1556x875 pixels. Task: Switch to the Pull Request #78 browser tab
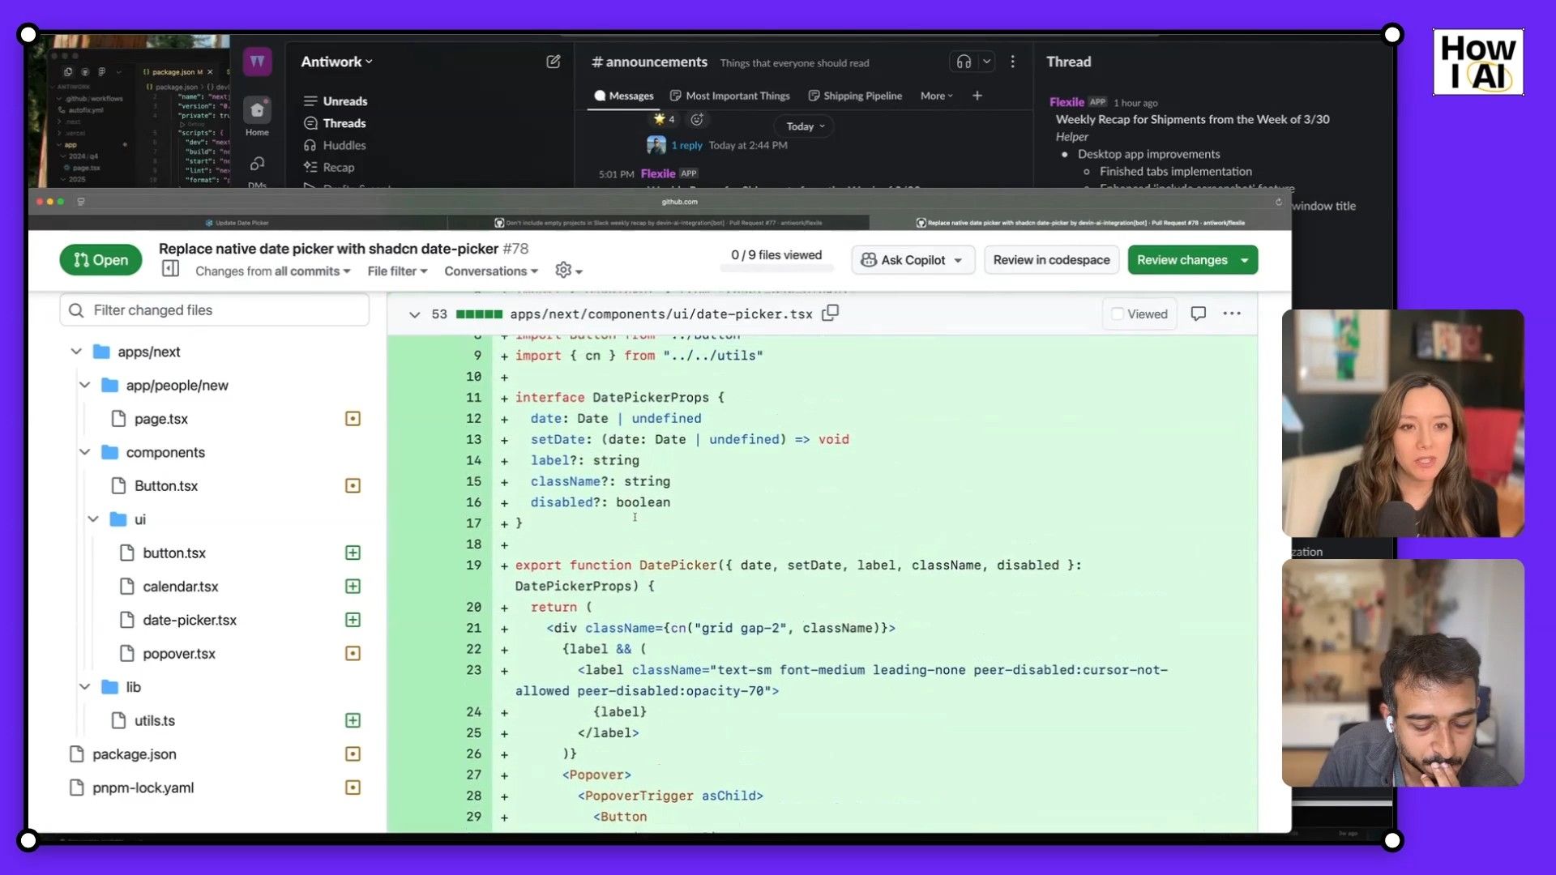click(x=1080, y=223)
